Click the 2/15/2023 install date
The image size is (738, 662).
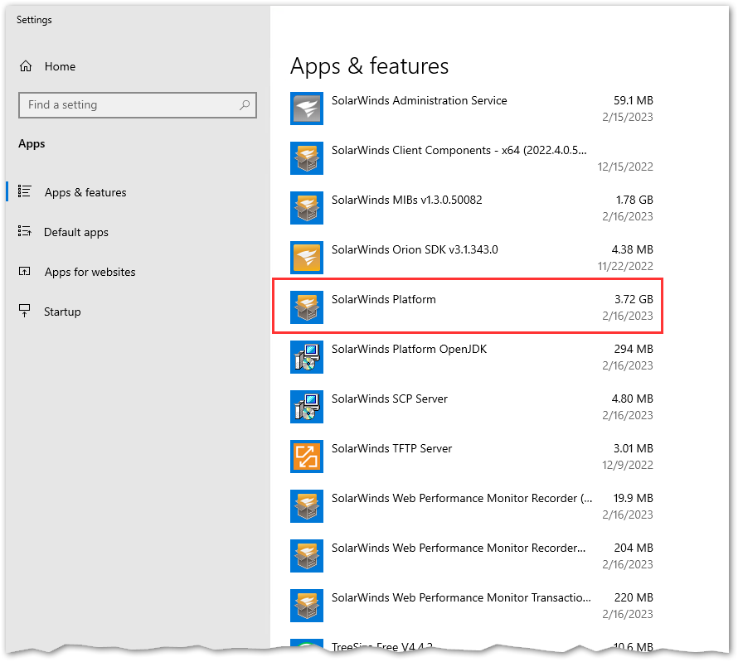[x=628, y=117]
